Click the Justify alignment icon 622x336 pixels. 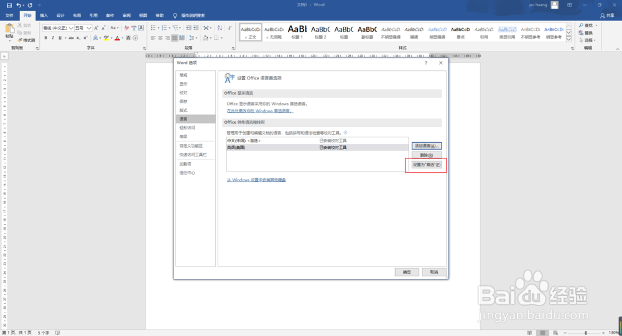point(175,38)
